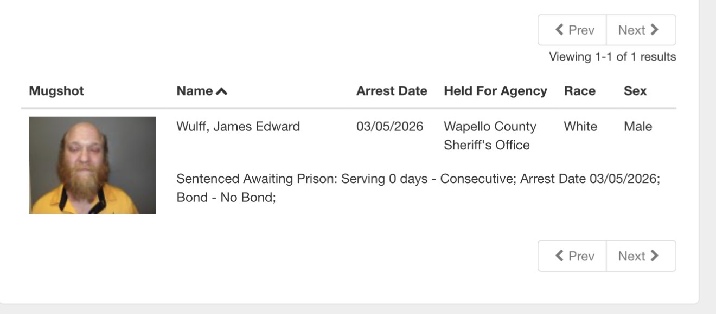Image resolution: width=716 pixels, height=314 pixels.
Task: Click the sort arrow beside Name header
Action: 221,91
